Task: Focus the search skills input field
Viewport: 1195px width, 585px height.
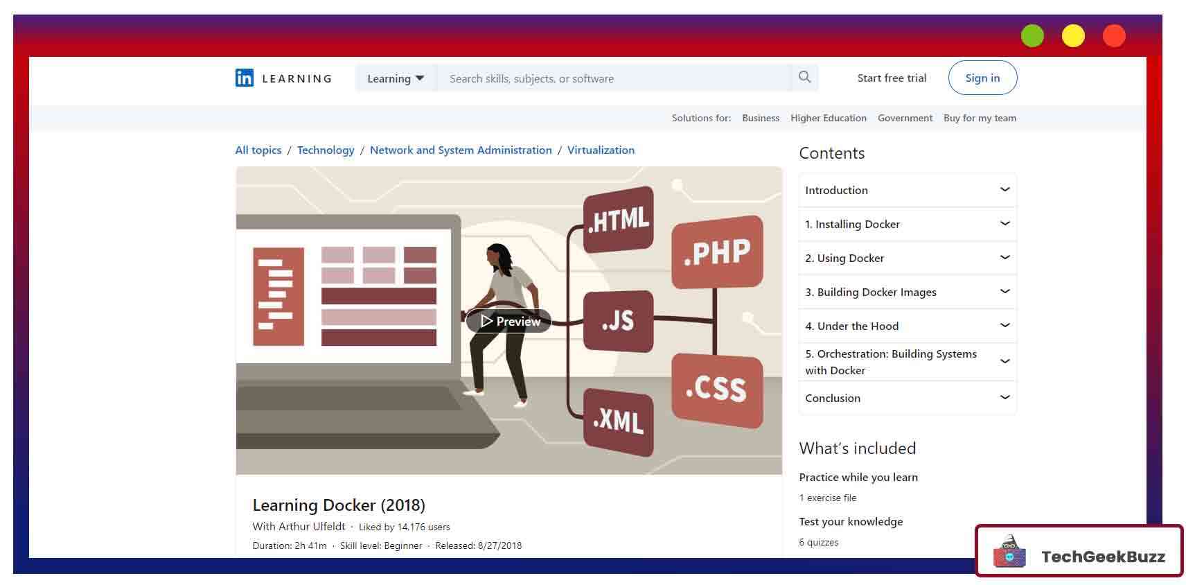Action: (x=613, y=78)
